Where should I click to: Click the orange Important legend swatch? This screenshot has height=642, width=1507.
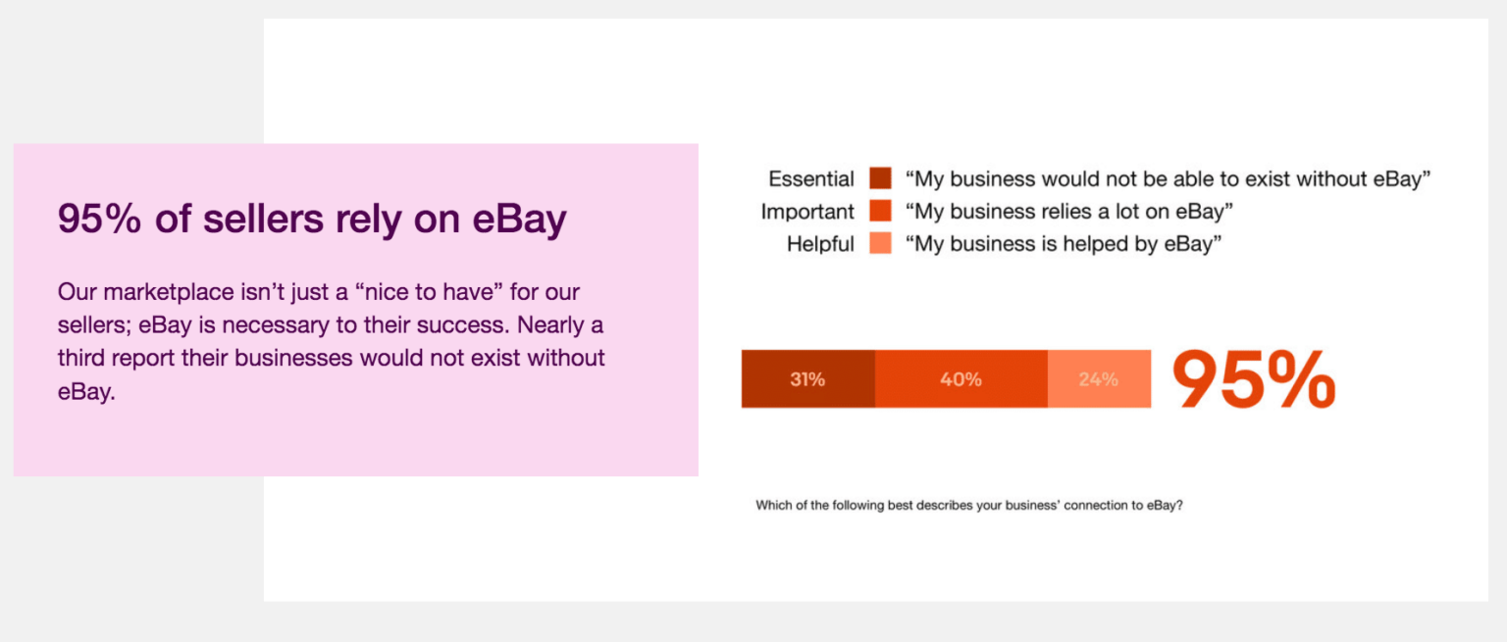click(x=880, y=211)
